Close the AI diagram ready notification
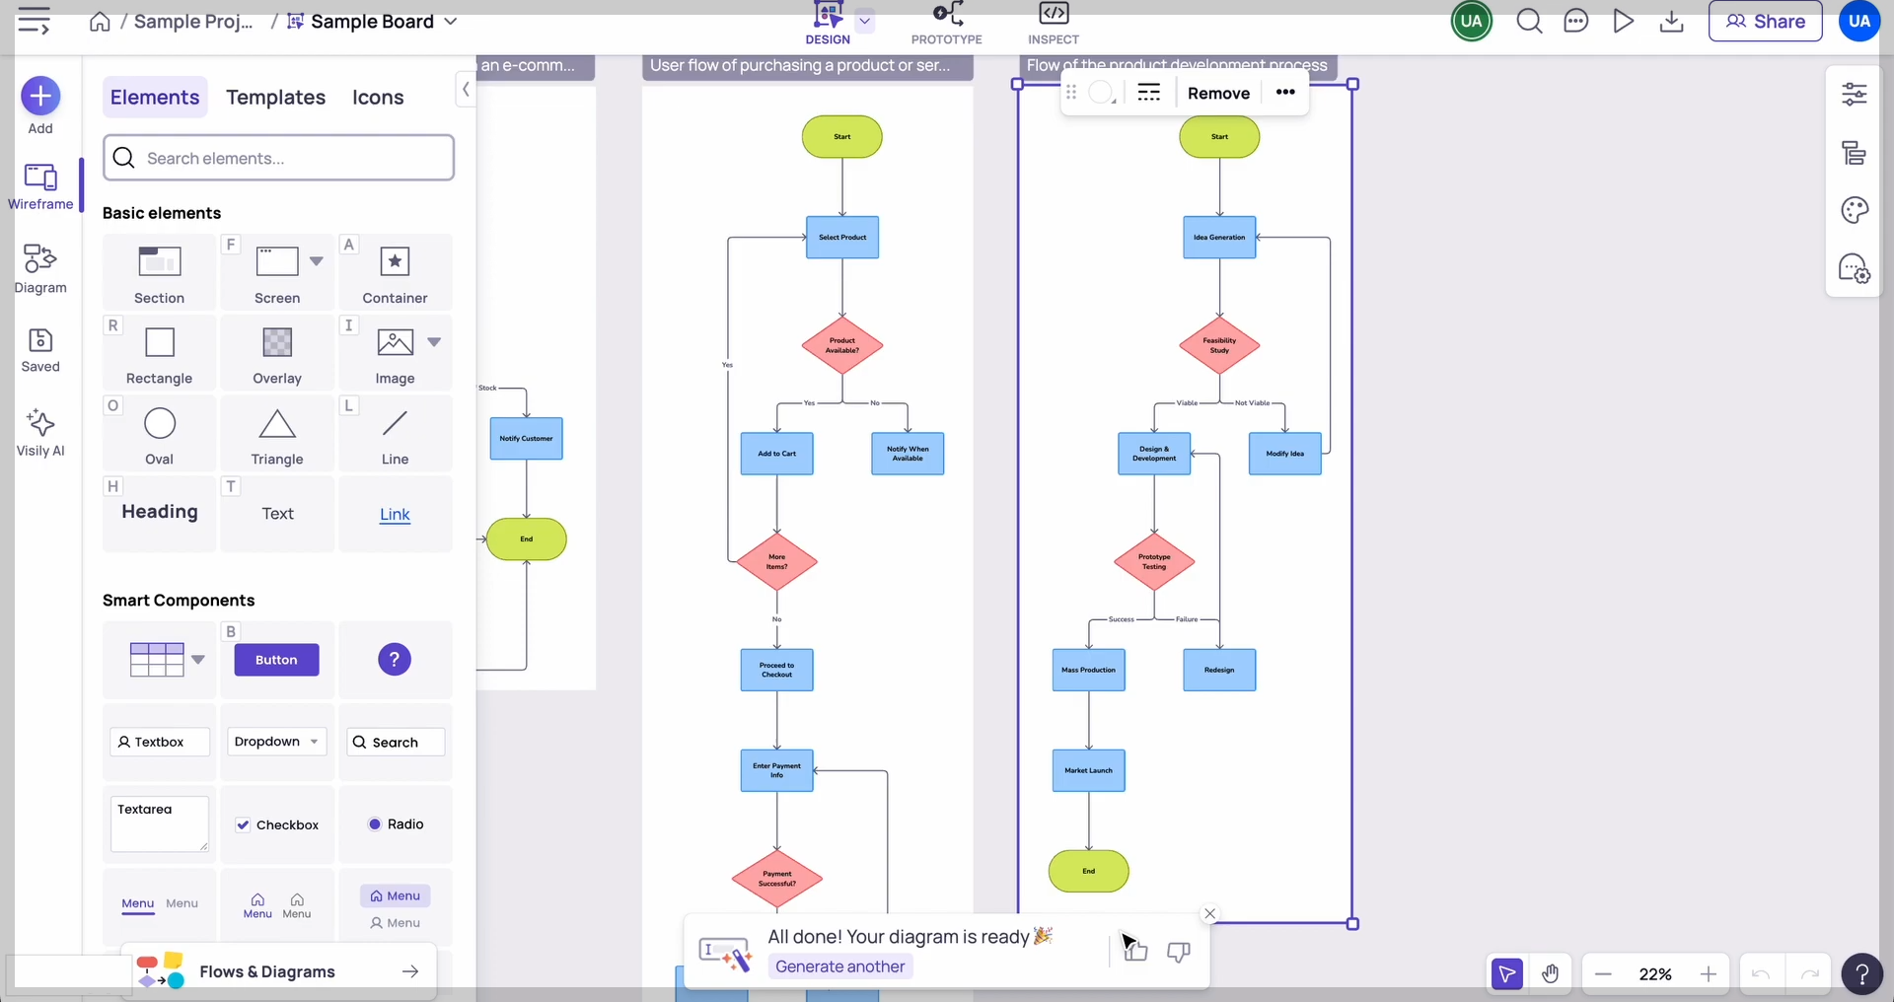Image resolution: width=1894 pixels, height=1002 pixels. coord(1209,913)
